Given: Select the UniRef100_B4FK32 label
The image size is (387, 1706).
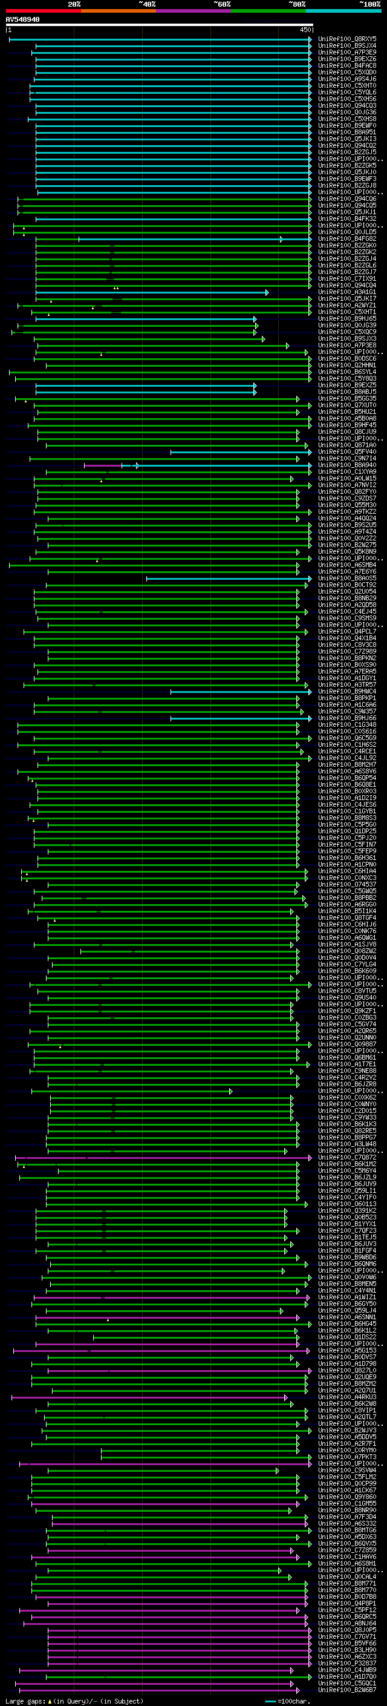Looking at the screenshot, I should 347,218.
